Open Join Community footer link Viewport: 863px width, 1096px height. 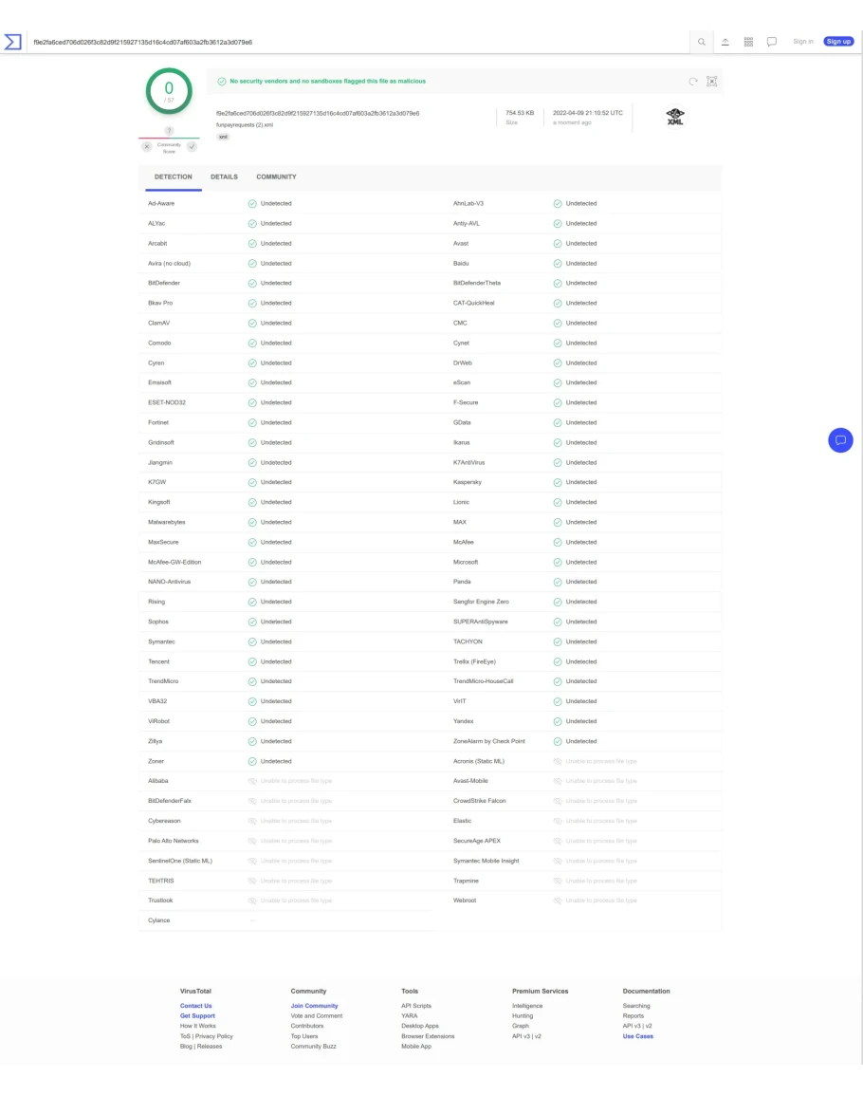point(314,1006)
